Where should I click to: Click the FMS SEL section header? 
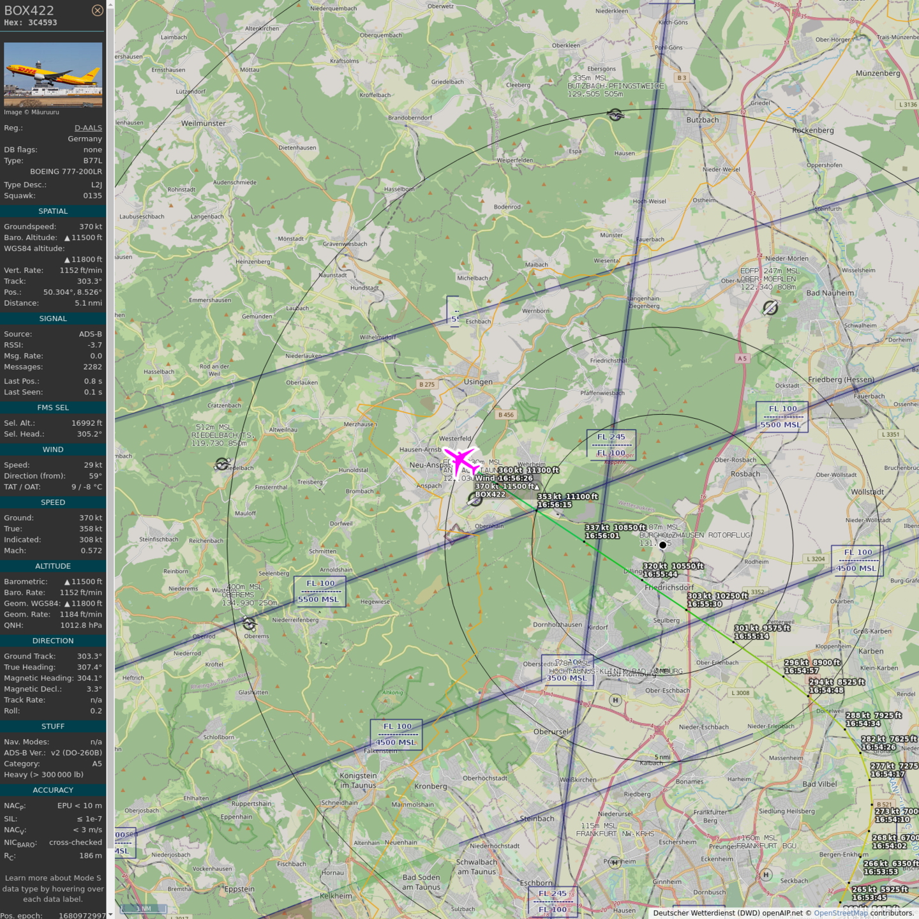pyautogui.click(x=53, y=408)
